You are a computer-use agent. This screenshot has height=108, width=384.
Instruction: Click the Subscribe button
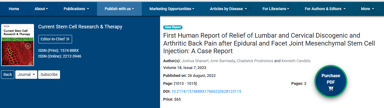point(49,74)
